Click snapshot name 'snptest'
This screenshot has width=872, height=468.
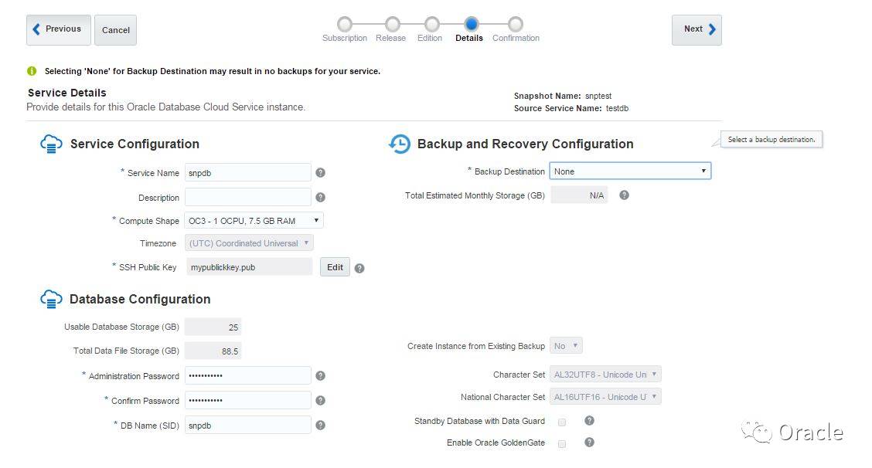pos(598,97)
